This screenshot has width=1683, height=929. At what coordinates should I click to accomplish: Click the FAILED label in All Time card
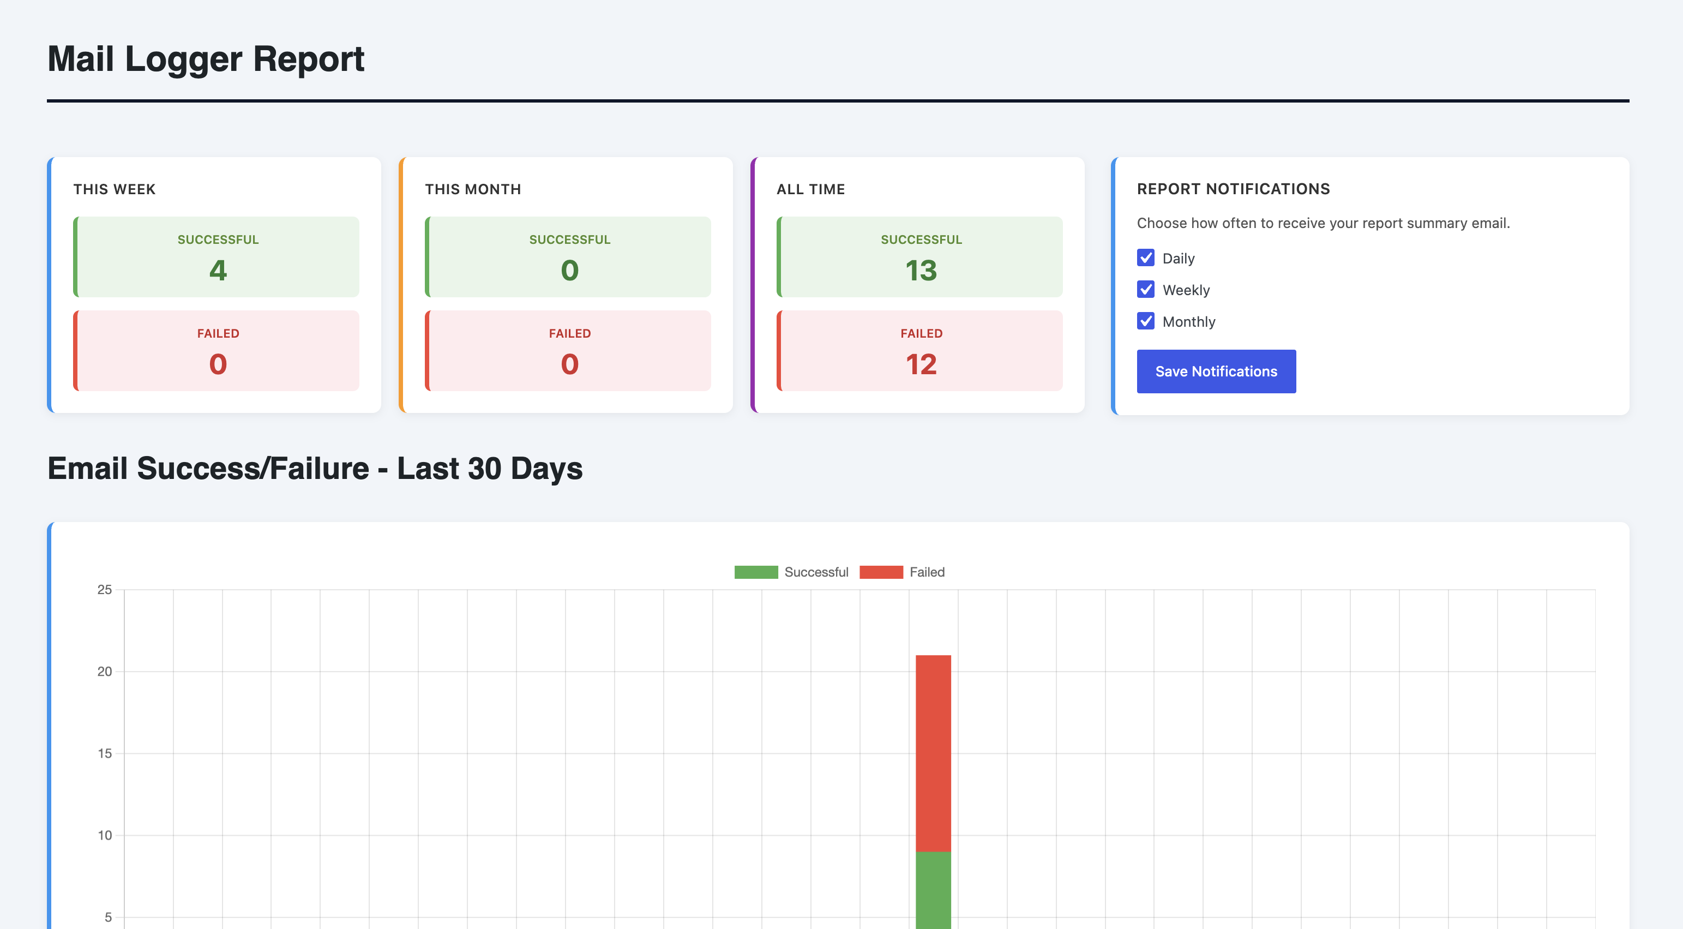(x=921, y=333)
